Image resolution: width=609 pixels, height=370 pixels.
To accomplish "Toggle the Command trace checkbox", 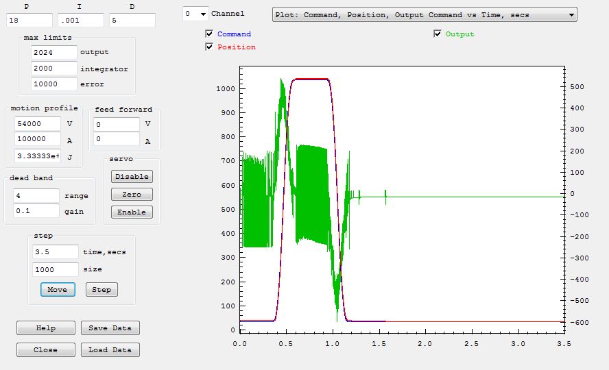I will coord(209,34).
